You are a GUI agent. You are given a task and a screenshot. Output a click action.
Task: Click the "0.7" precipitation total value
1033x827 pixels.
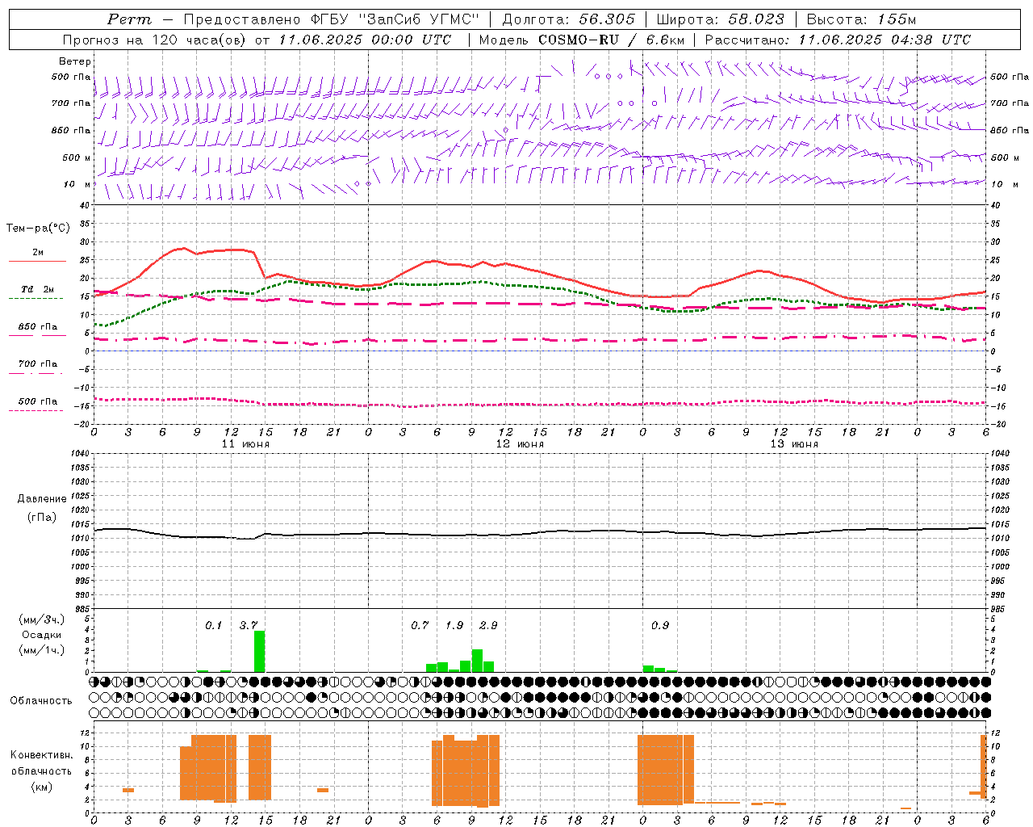point(420,626)
